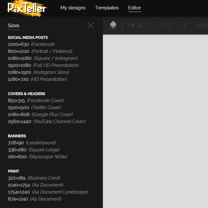
Task: Select 728×90 Leaderboard banner size
Action: click(32, 143)
